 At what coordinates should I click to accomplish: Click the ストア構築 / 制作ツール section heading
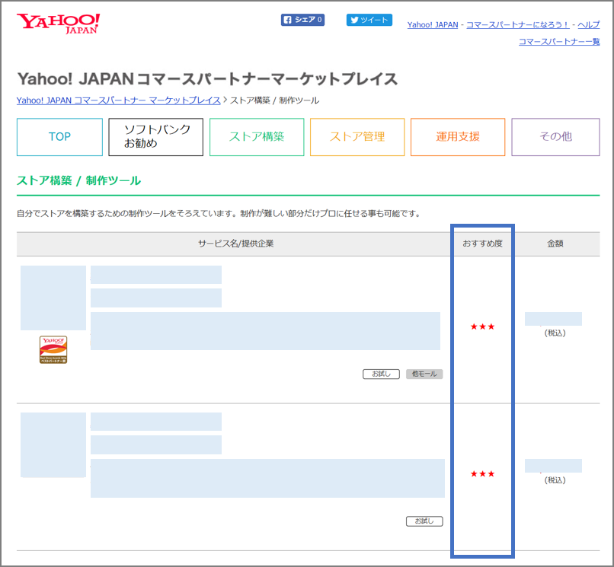point(78,180)
